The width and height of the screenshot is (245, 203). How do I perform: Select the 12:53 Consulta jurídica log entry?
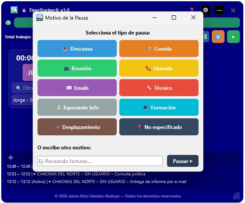tap(76, 174)
